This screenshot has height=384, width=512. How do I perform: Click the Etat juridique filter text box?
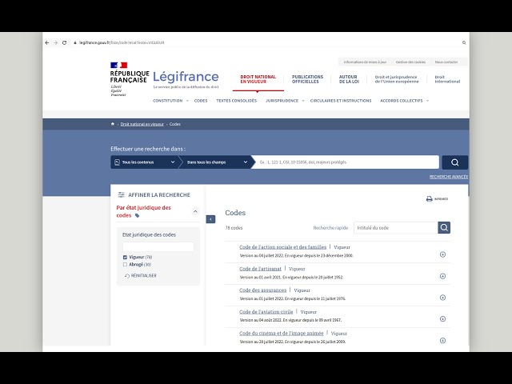coord(158,246)
